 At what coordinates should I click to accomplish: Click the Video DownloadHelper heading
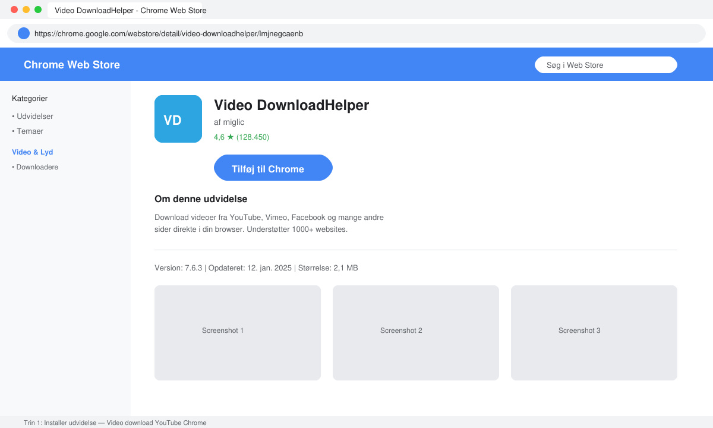coord(292,105)
